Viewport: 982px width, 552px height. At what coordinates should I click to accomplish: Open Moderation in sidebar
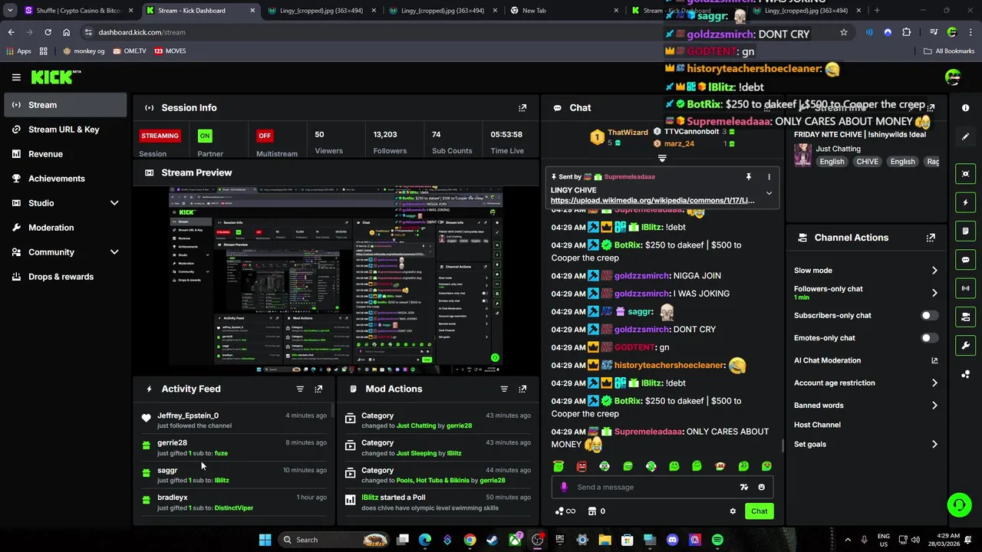tap(65, 228)
